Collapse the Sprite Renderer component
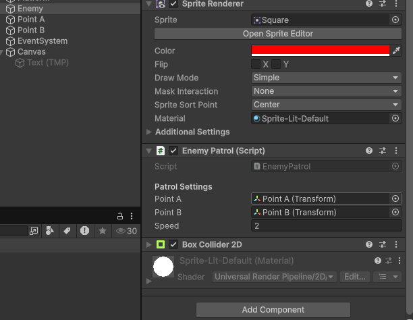The width and height of the screenshot is (413, 320). tap(149, 3)
